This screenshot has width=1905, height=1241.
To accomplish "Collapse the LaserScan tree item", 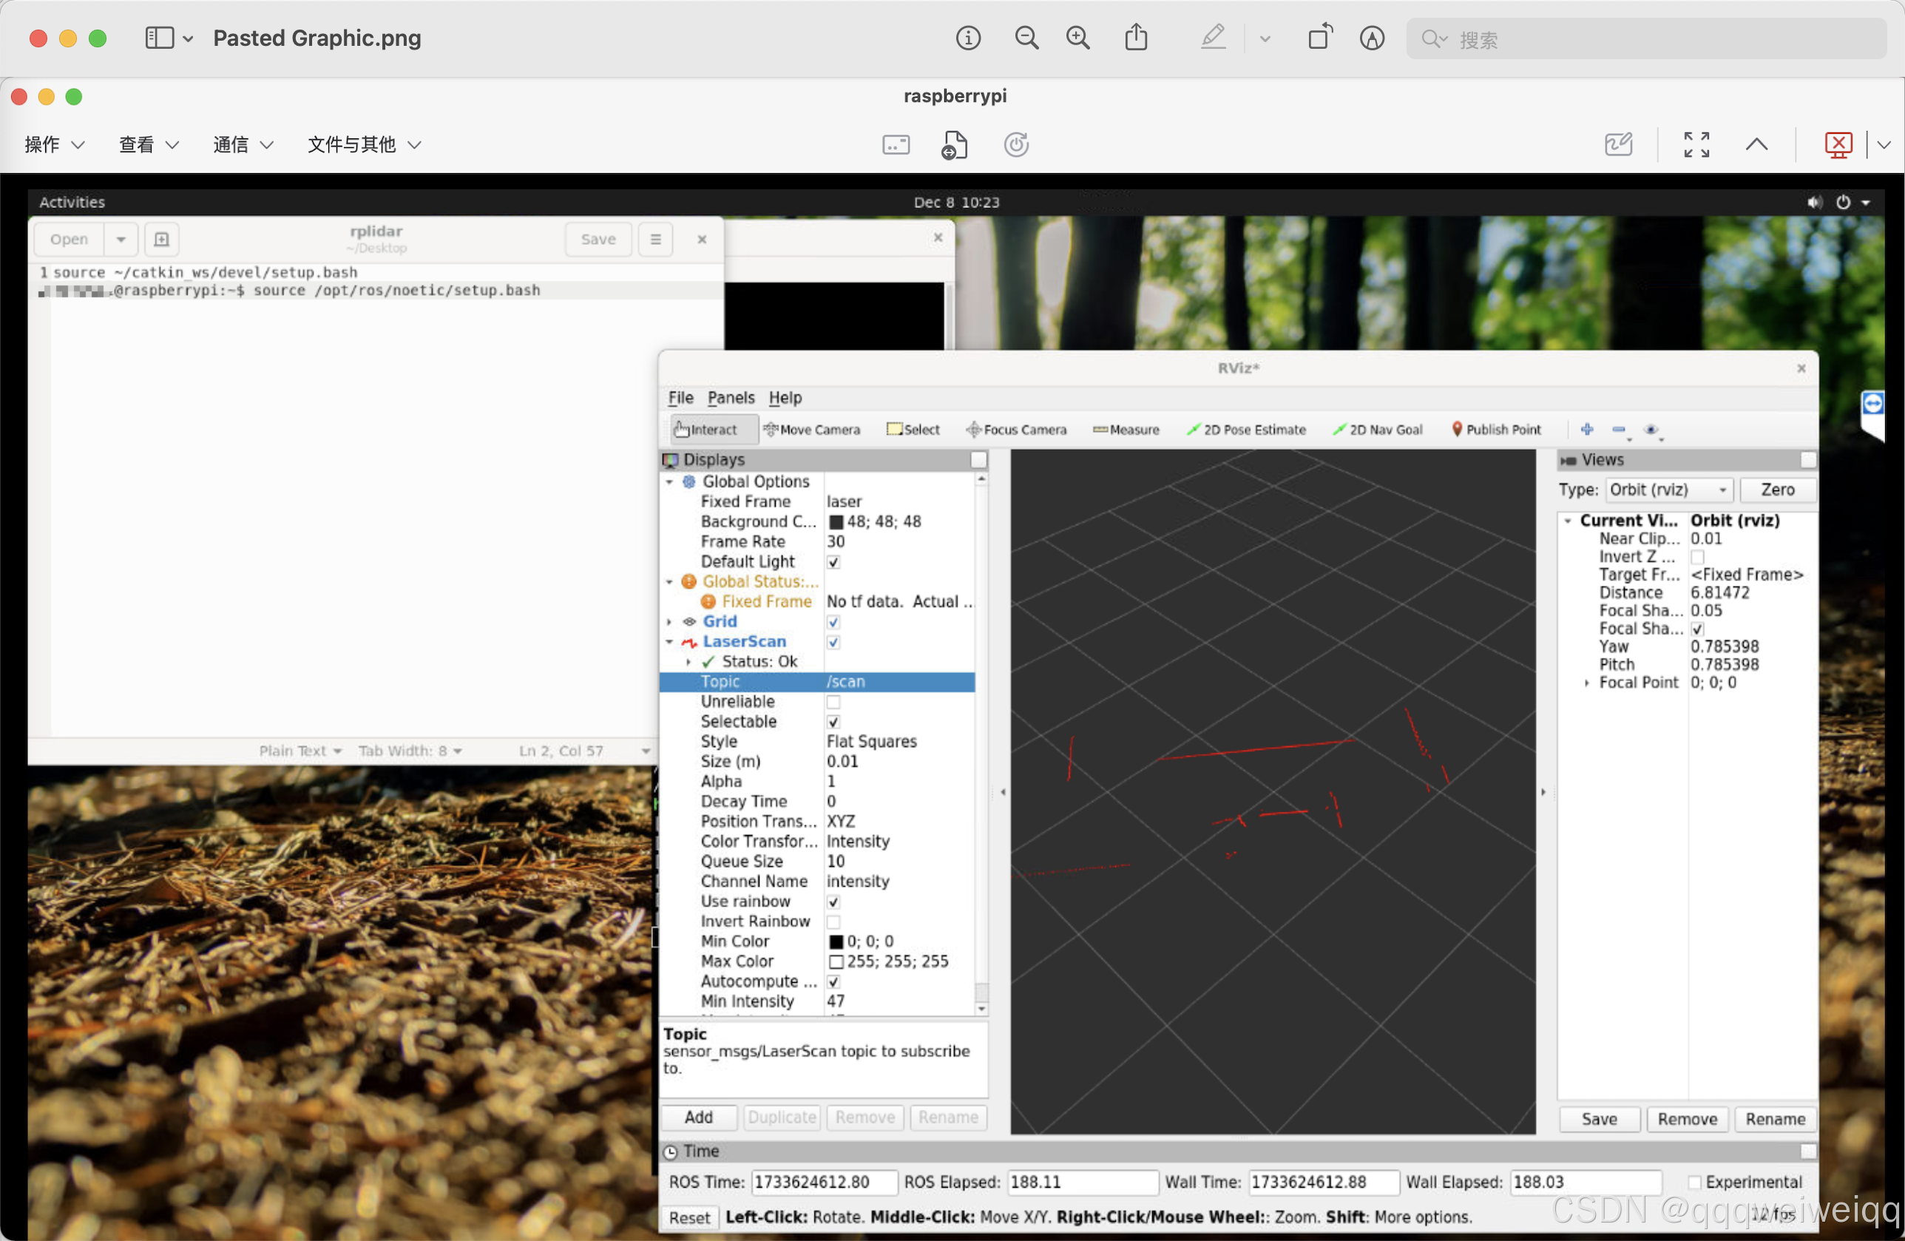I will click(x=669, y=642).
